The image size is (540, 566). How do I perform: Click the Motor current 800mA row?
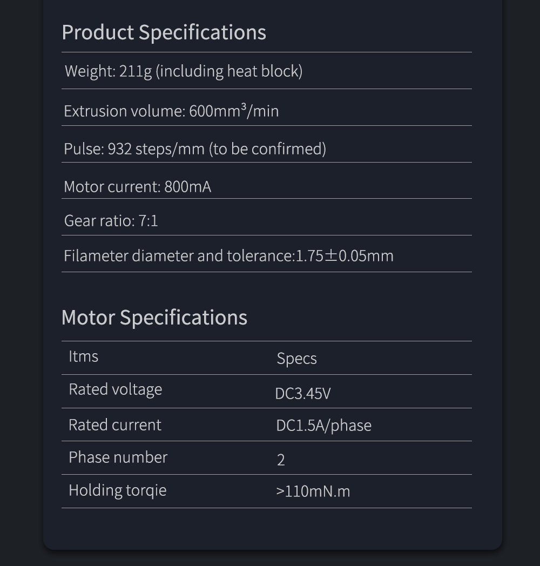[x=137, y=186]
